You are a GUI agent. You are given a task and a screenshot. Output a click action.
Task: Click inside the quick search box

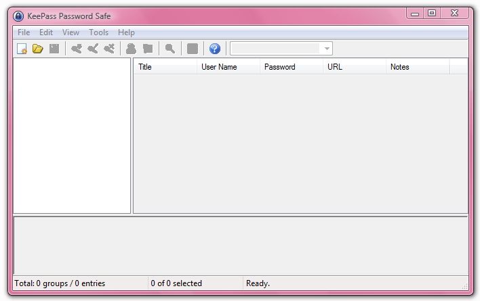pos(275,49)
